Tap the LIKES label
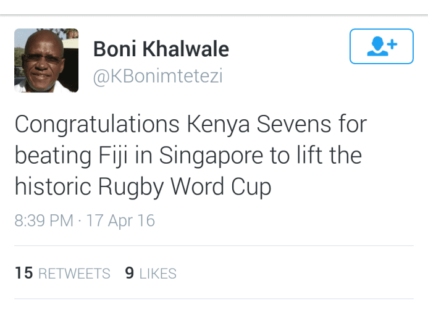This screenshot has width=428, height=315. coord(158,274)
